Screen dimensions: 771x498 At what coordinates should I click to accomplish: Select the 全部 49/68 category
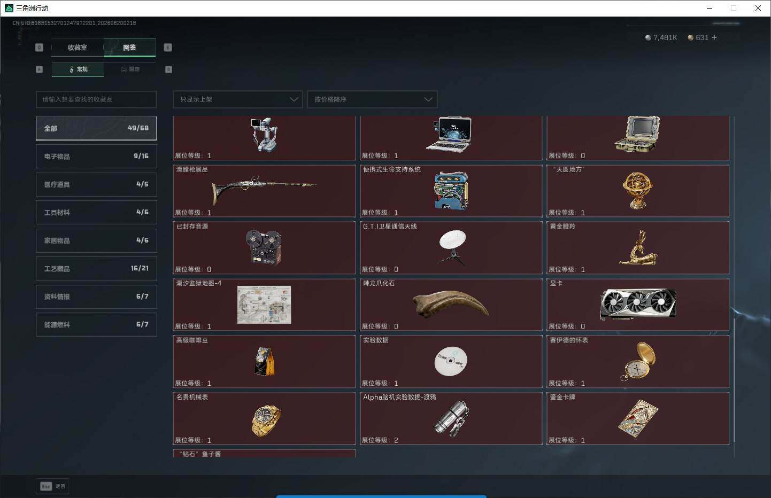click(96, 128)
